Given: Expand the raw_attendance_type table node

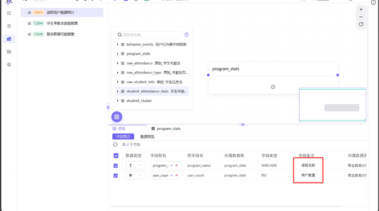Looking at the screenshot, I should [118, 72].
